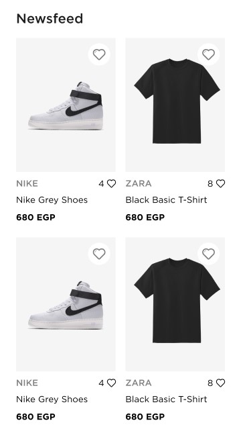The height and width of the screenshot is (431, 241).
Task: Tap circular heart on bottom-right T-Shirt image
Action: pos(208,254)
